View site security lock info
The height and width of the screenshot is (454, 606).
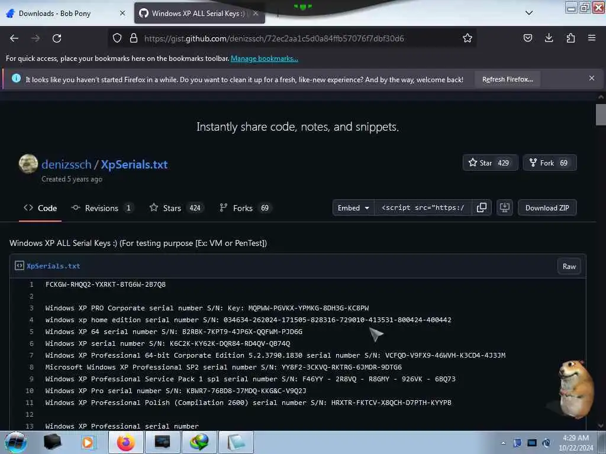pos(134,38)
